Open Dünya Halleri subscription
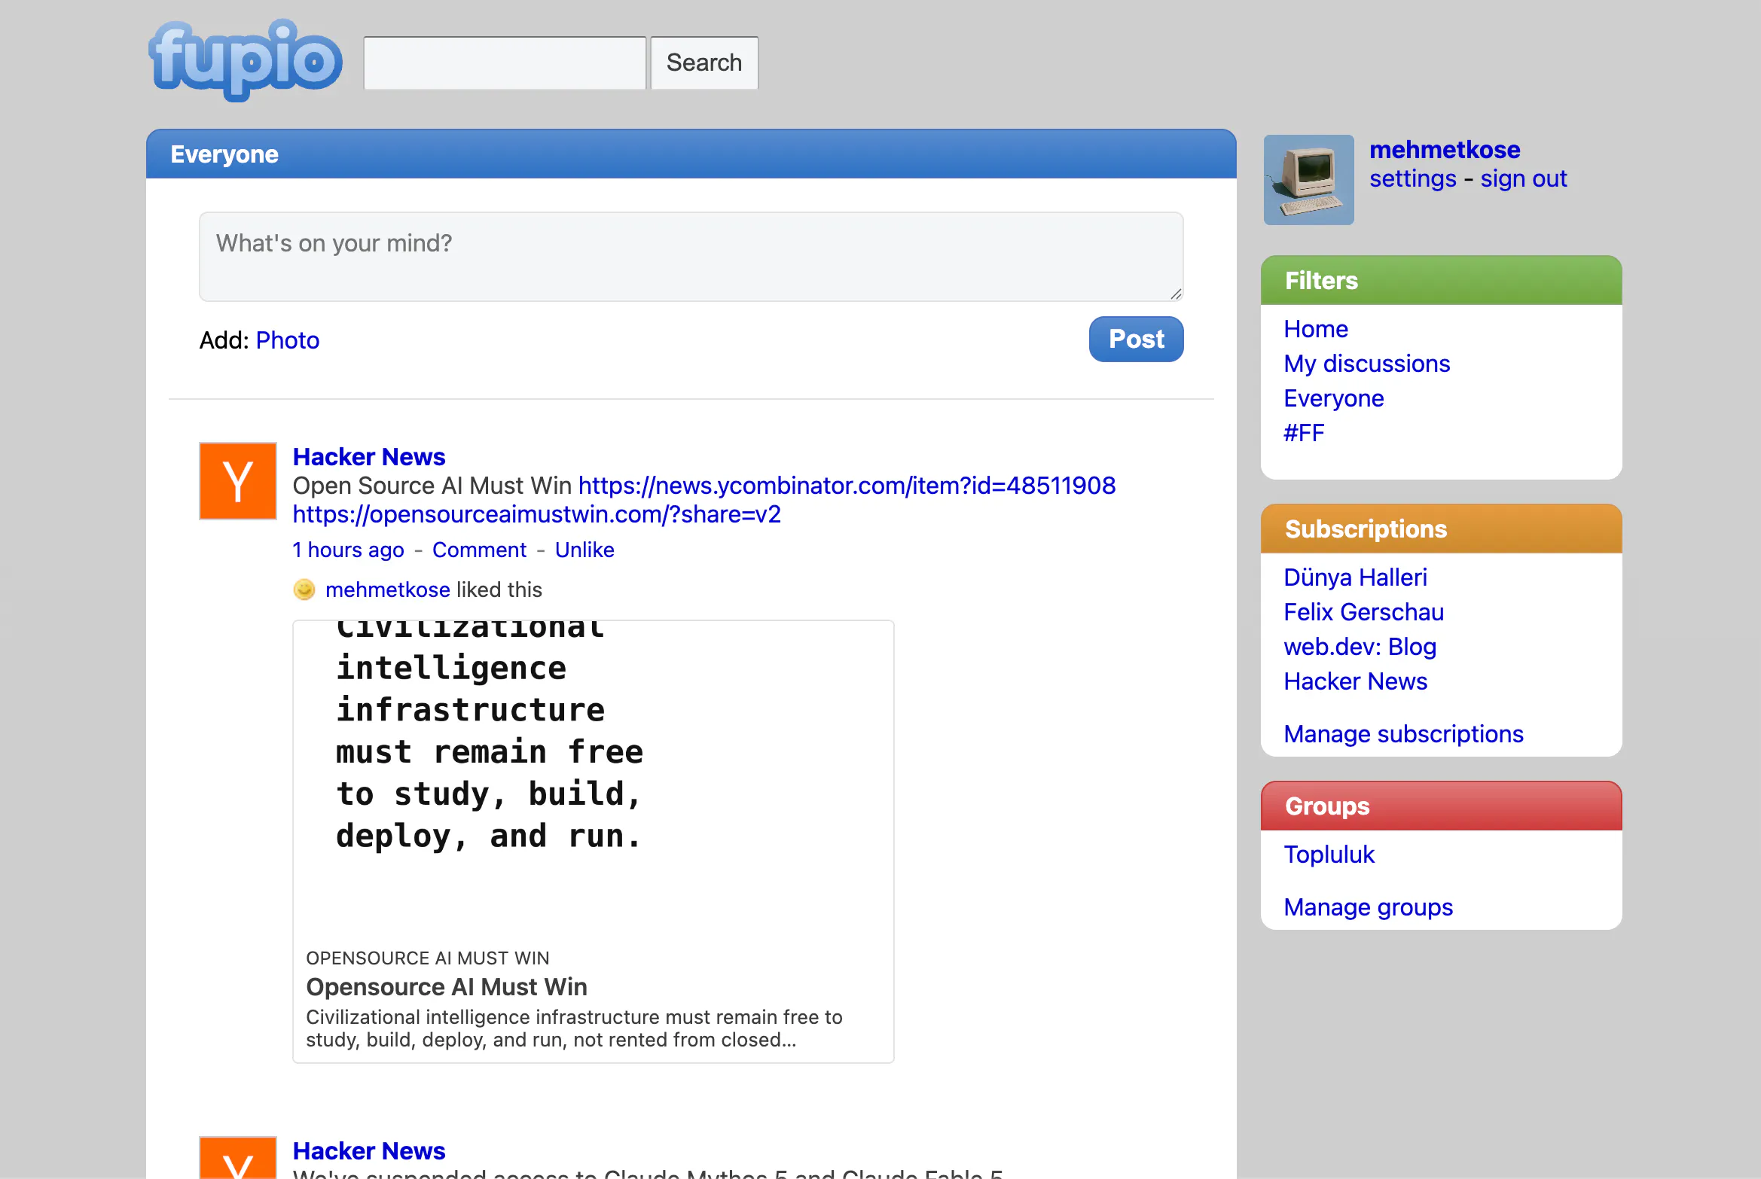1761x1179 pixels. point(1356,577)
